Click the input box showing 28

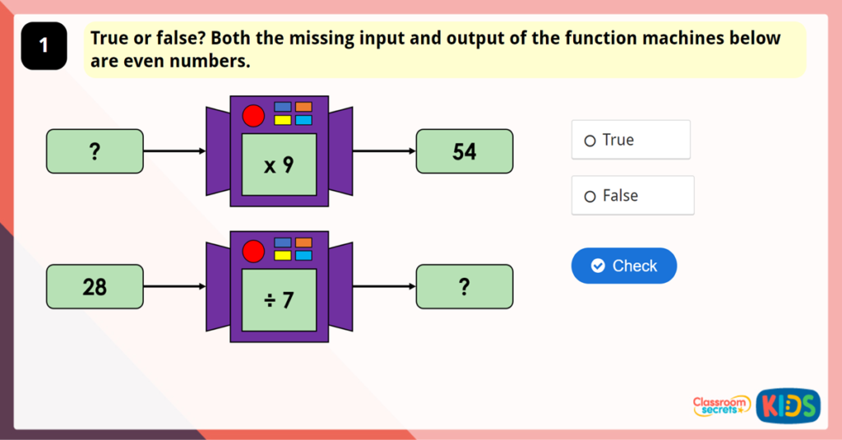95,287
